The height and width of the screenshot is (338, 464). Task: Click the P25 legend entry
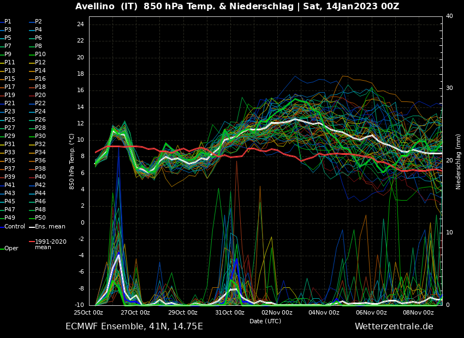(x=10, y=120)
